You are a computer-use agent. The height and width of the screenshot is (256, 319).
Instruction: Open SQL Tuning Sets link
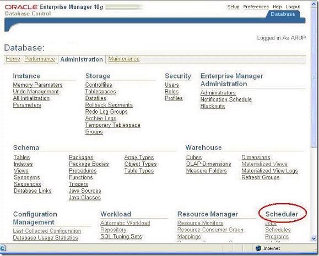121,236
